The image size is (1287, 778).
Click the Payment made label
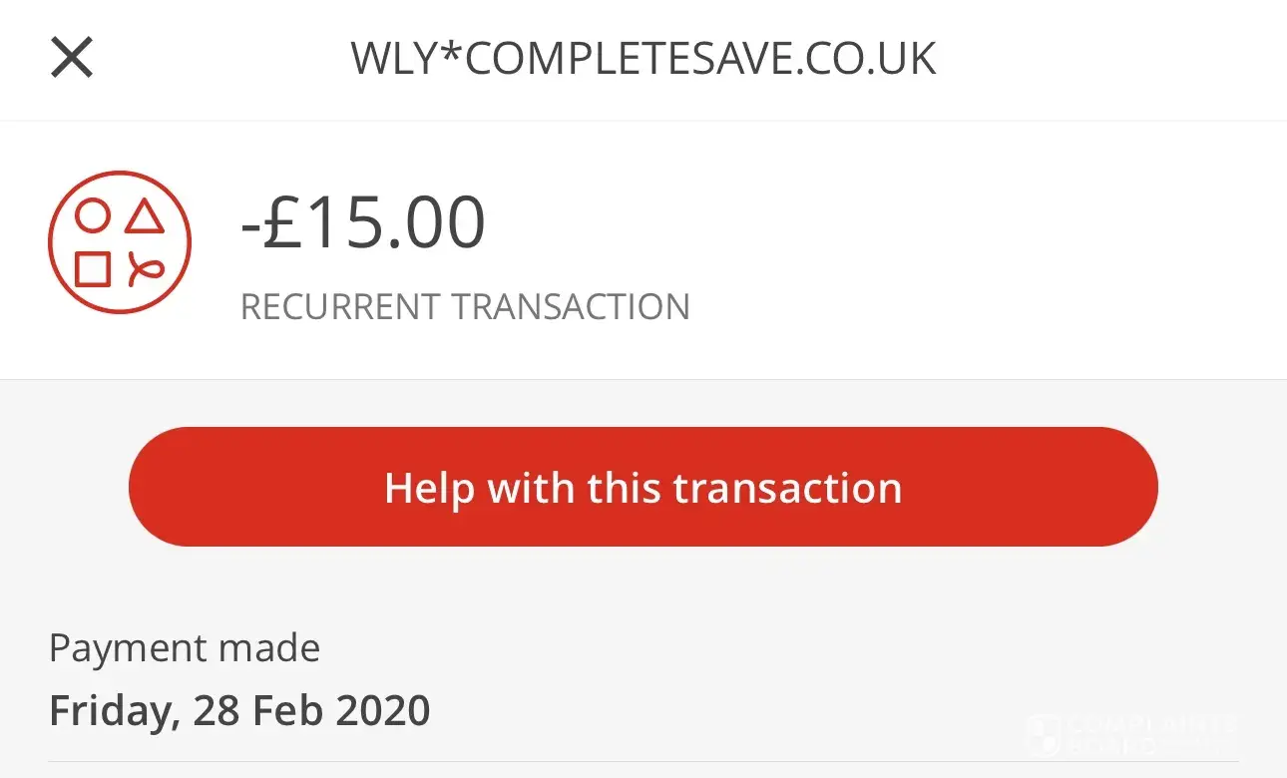point(185,648)
